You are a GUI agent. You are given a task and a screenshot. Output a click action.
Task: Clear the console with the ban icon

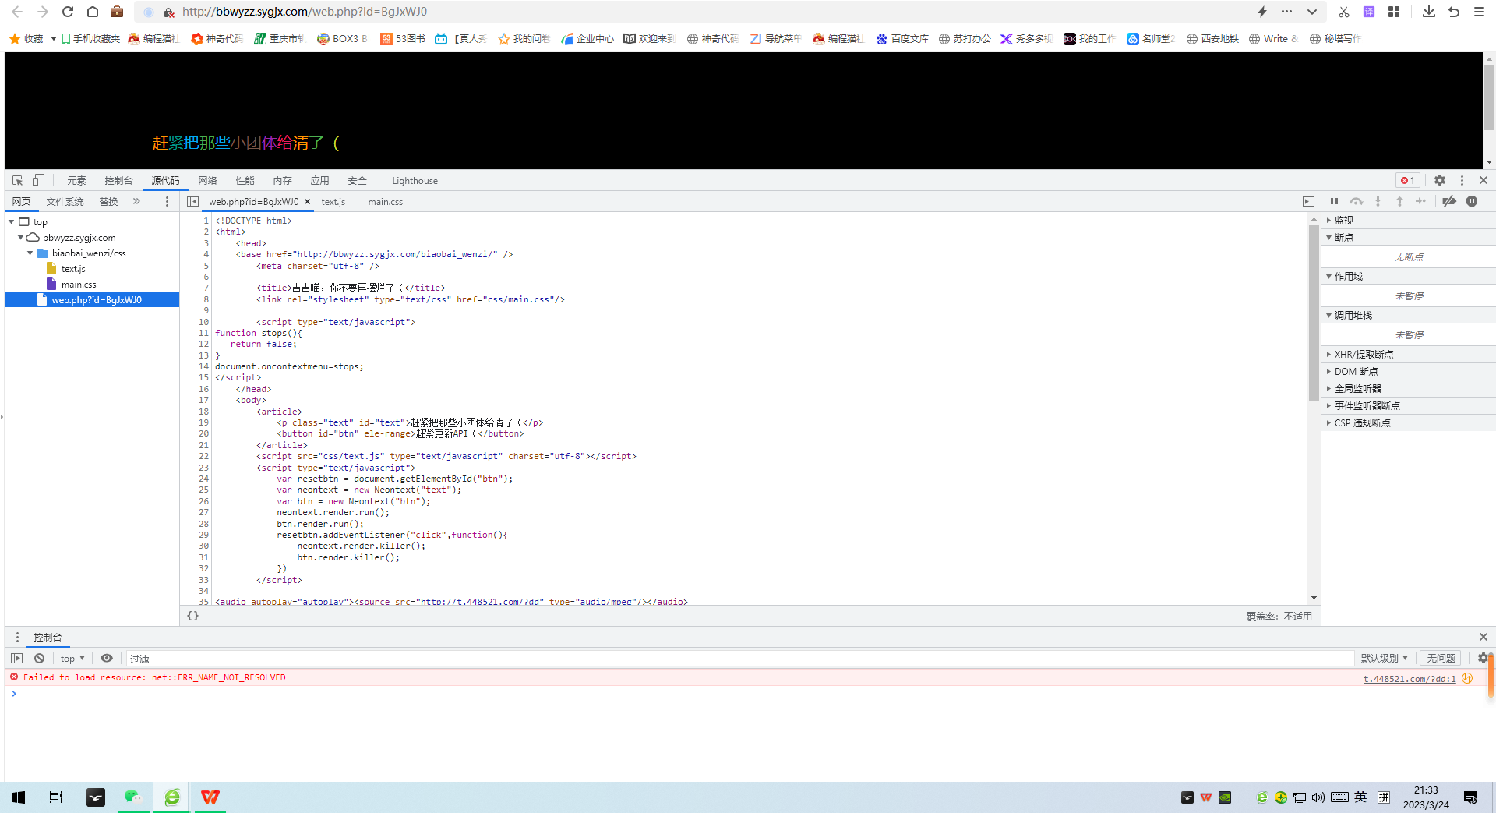tap(39, 658)
